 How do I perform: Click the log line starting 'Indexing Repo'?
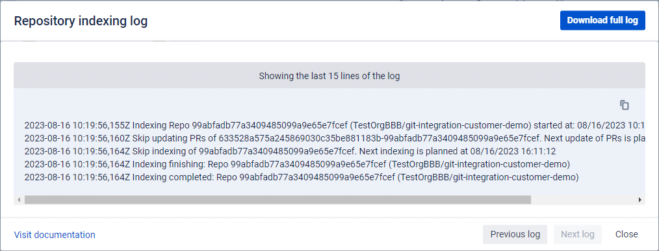[335, 125]
